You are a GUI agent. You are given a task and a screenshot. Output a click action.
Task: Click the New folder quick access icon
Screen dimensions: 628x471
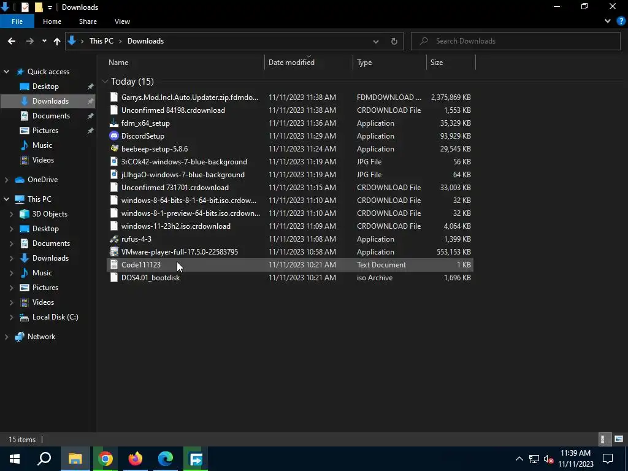tap(39, 7)
